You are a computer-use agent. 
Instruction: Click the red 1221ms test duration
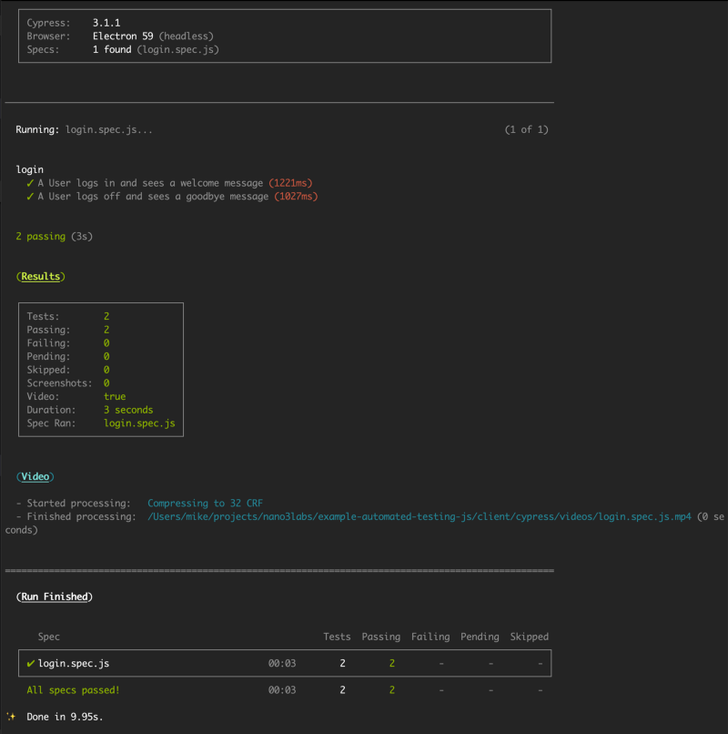point(290,183)
